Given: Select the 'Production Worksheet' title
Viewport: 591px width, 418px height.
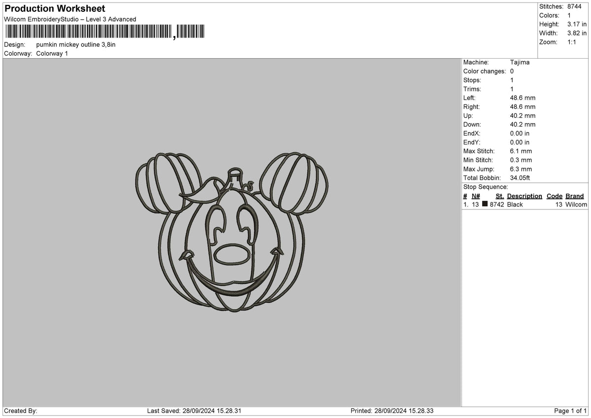Looking at the screenshot, I should pos(55,9).
